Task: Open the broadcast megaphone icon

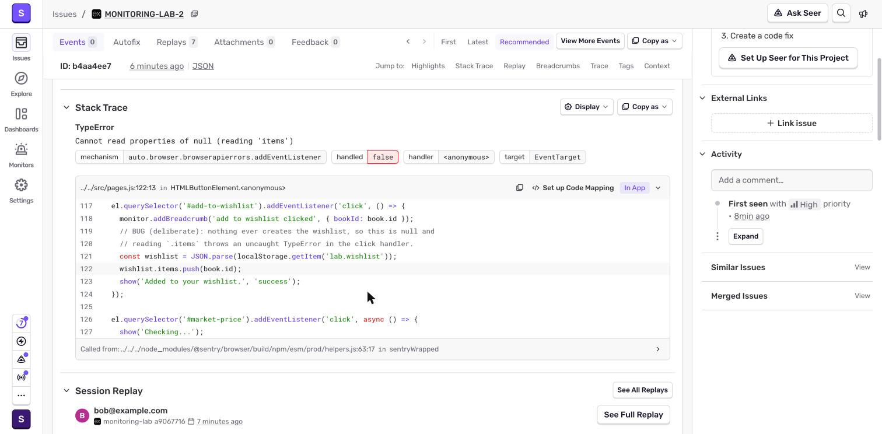Action: coord(863,13)
